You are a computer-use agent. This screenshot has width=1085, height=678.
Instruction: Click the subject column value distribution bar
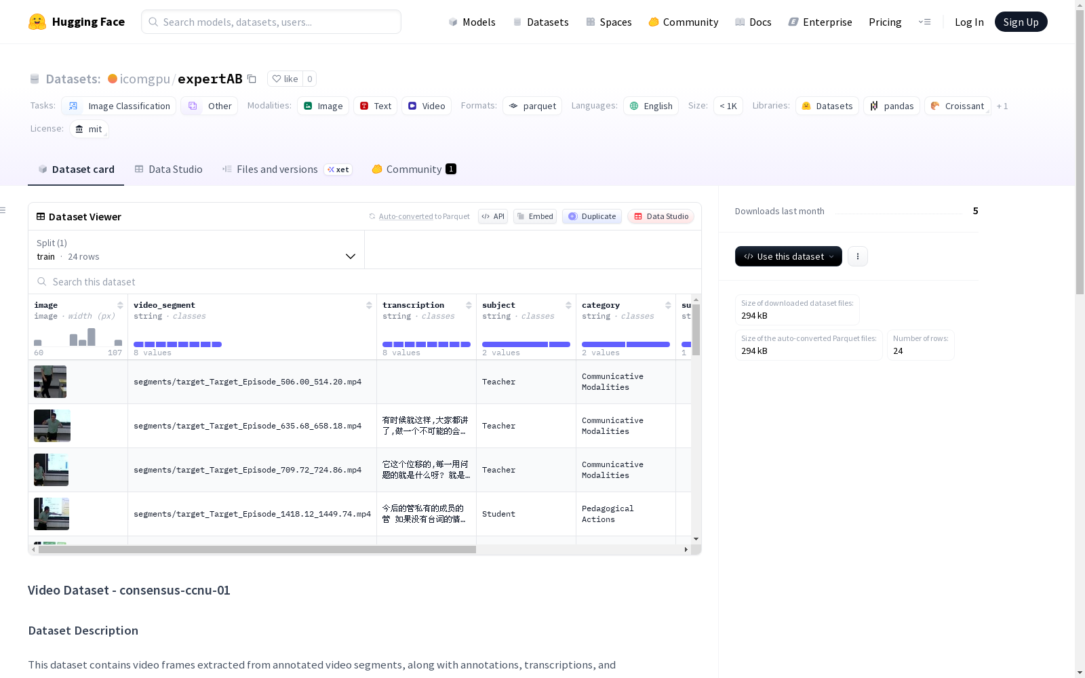(x=526, y=344)
